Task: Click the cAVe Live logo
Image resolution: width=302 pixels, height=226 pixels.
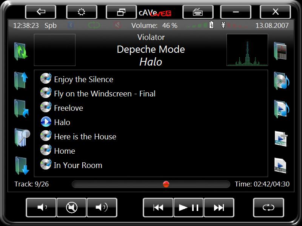Action: (x=155, y=13)
